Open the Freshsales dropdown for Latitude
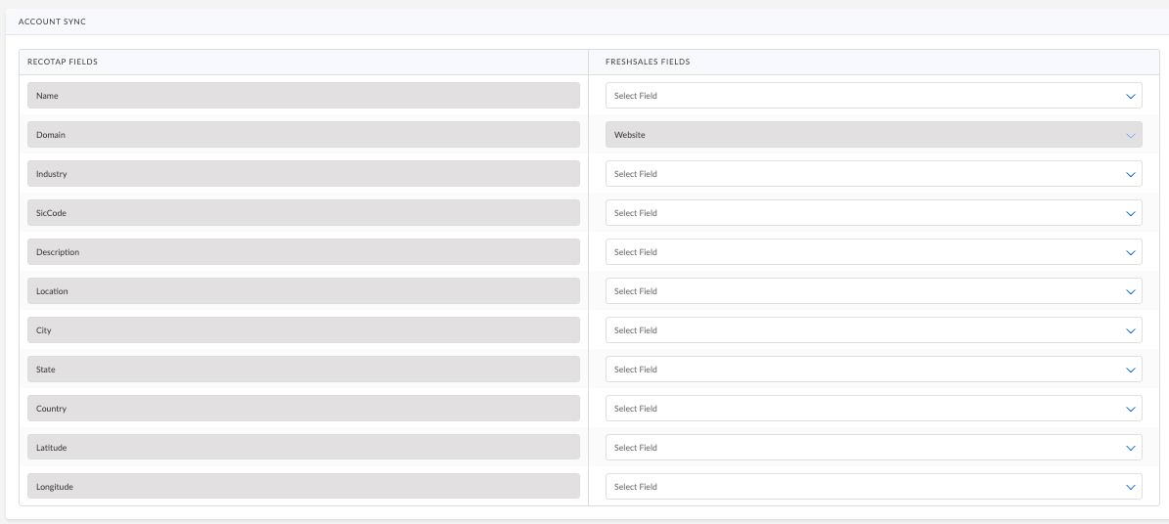This screenshot has height=524, width=1169. (873, 447)
